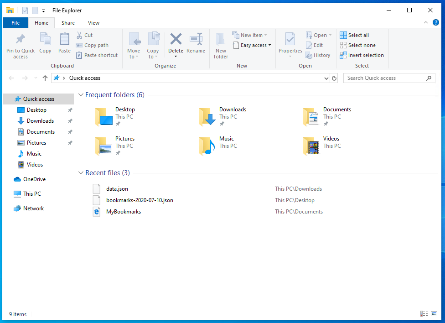Click Properties icon in title bar toolbar
Screen dimensions: 445x323
coord(25,10)
